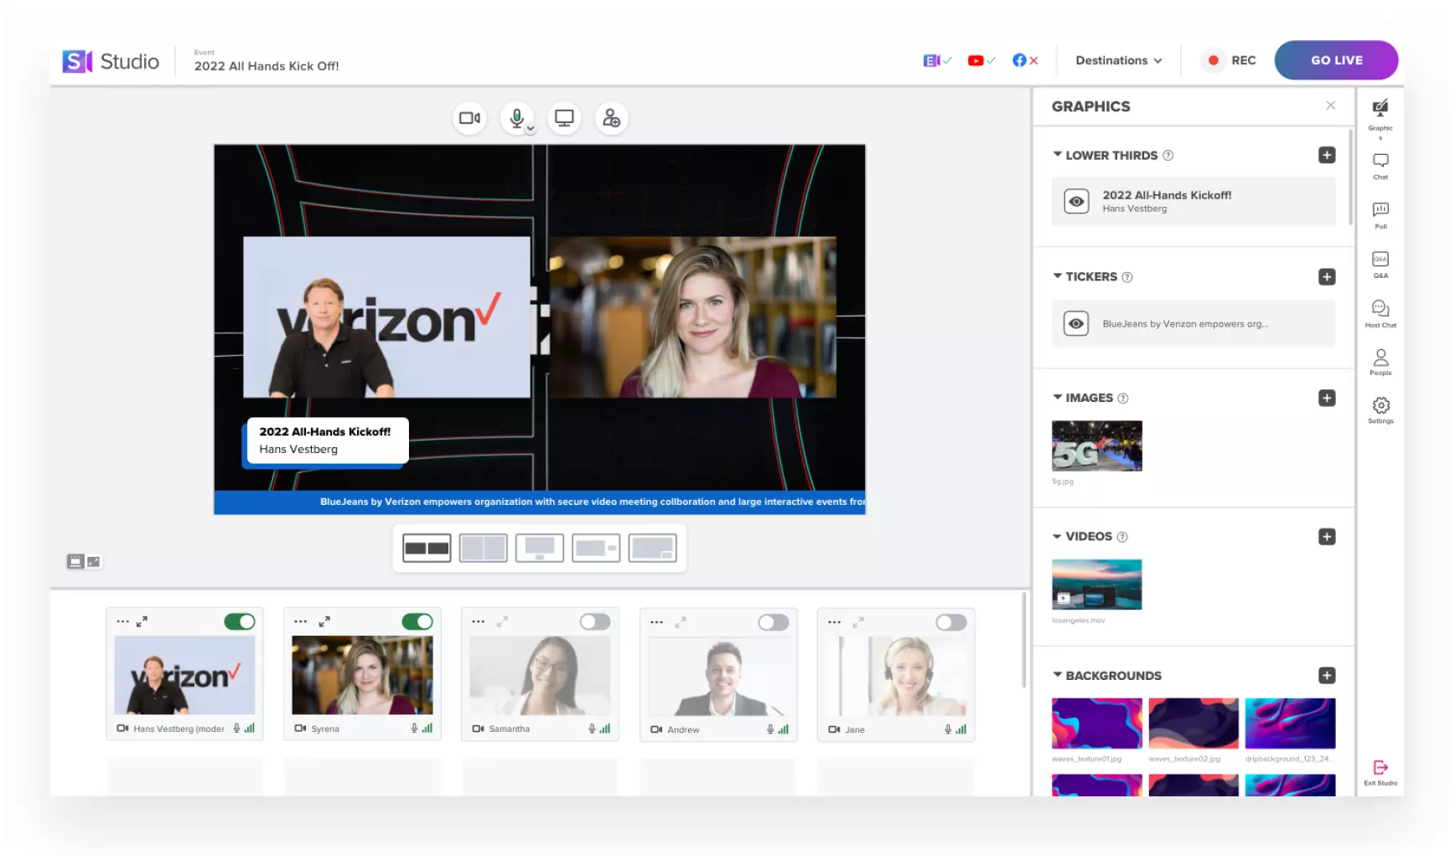The image size is (1455, 855).
Task: Open Tickers help icon
Action: [1126, 277]
